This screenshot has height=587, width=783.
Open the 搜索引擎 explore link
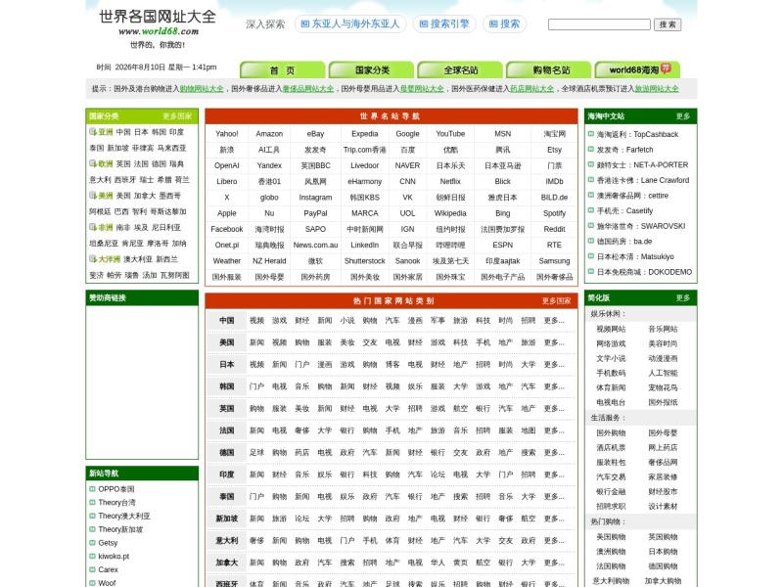(444, 23)
